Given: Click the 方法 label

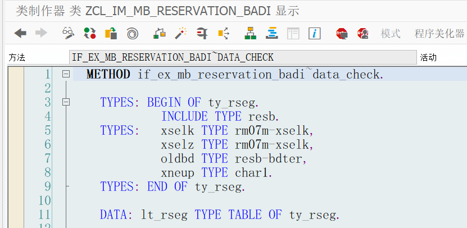Looking at the screenshot, I should [17, 57].
